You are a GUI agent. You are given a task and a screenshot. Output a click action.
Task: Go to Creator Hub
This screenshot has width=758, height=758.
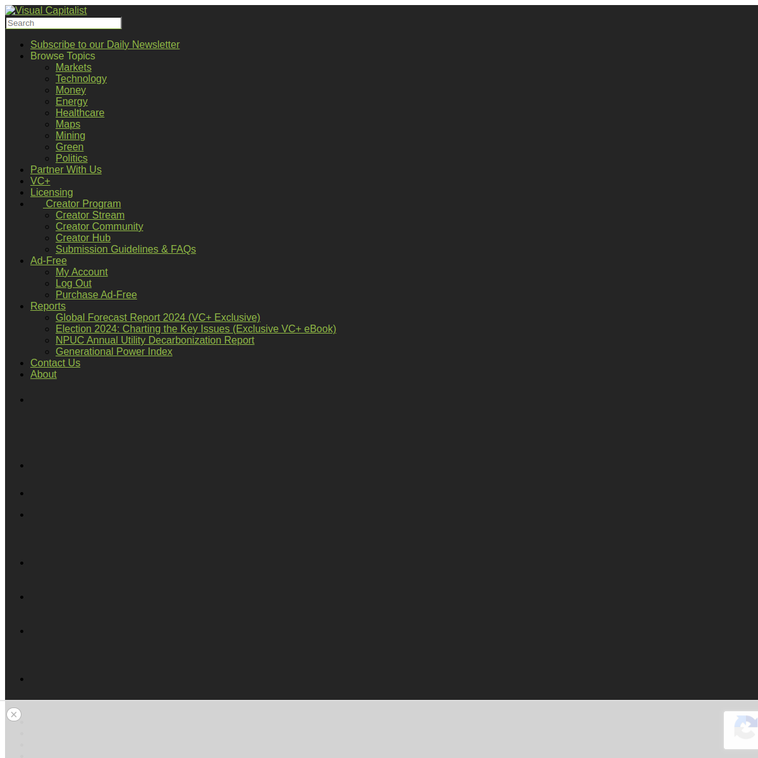pyautogui.click(x=83, y=238)
